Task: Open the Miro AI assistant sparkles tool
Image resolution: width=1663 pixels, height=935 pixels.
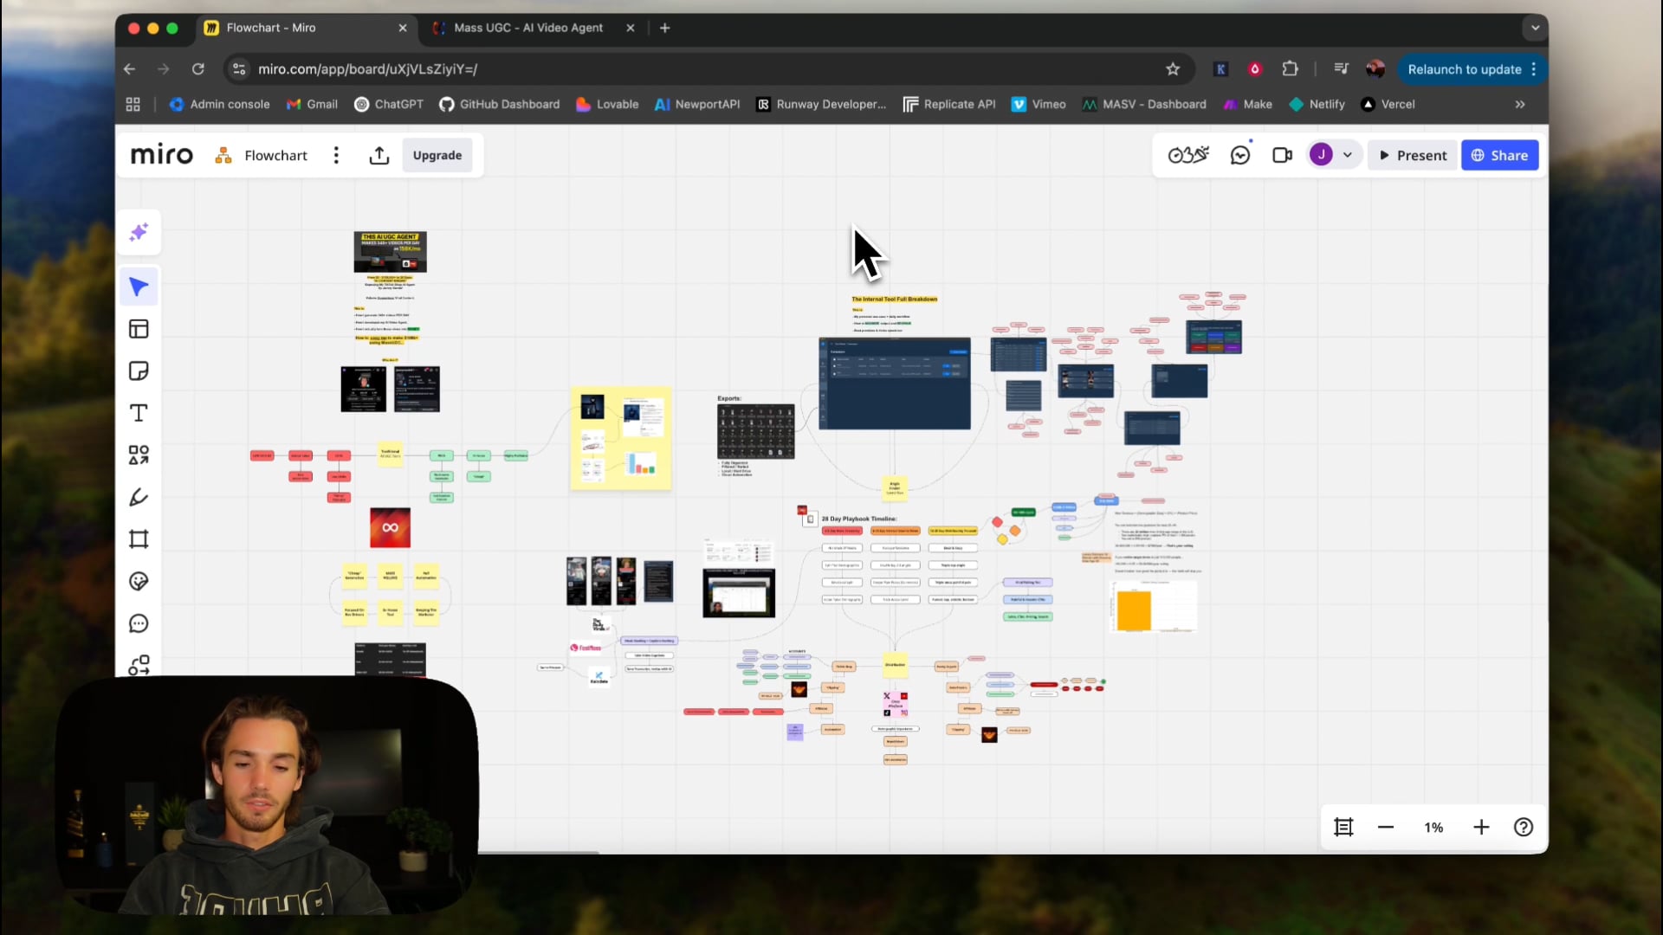Action: click(139, 232)
